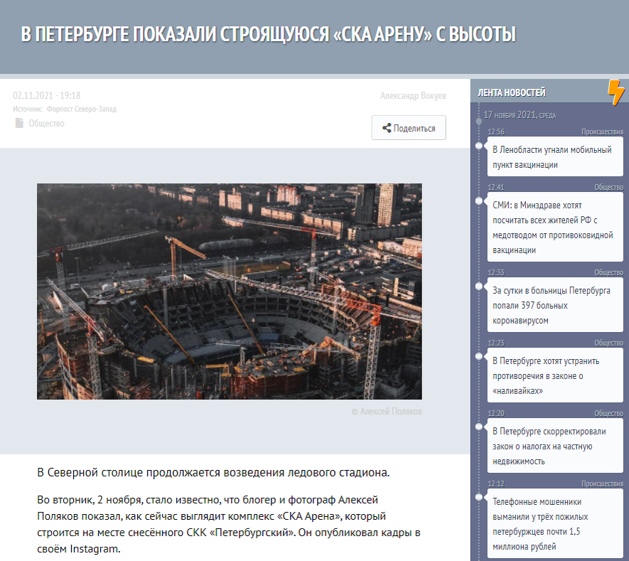Click the share icon inside Поделиться button
Image resolution: width=629 pixels, height=561 pixels.
click(387, 127)
